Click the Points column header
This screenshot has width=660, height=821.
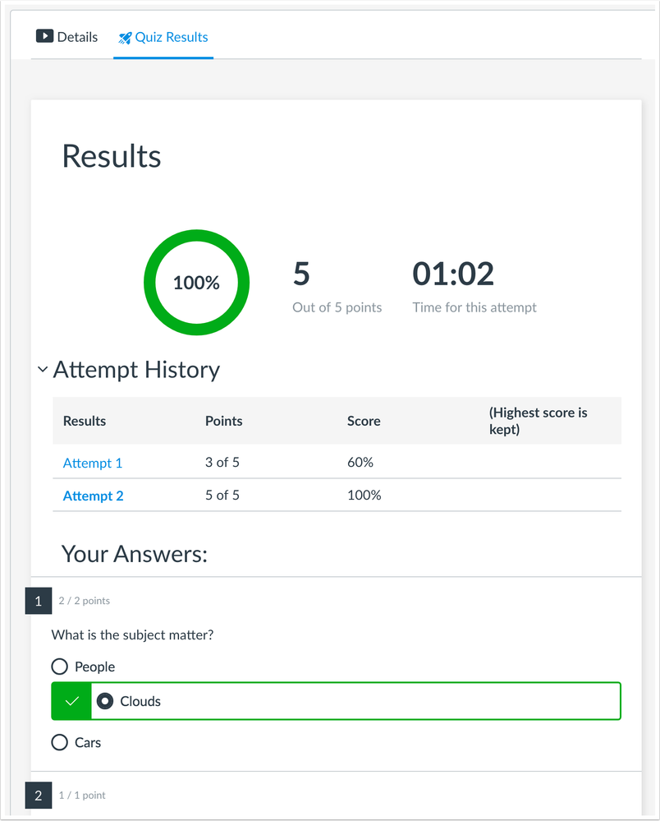(x=224, y=421)
